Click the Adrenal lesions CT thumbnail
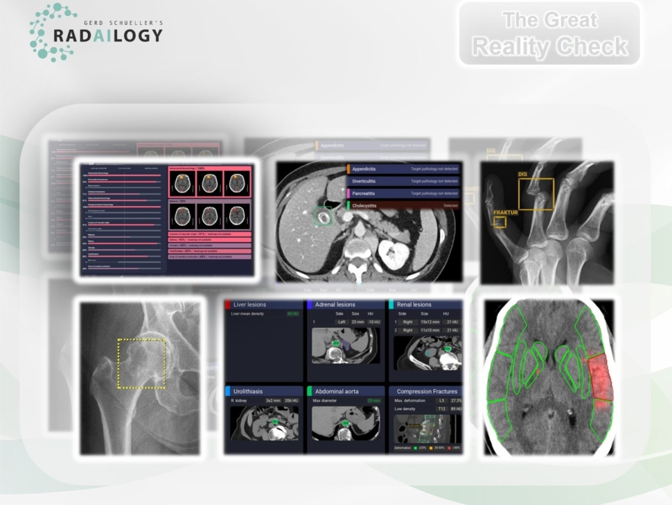 pyautogui.click(x=344, y=345)
